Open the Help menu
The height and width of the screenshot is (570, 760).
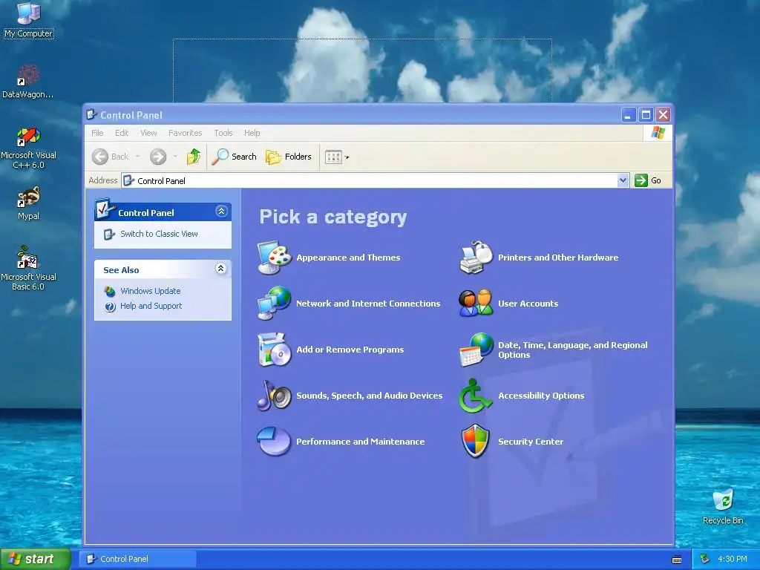(x=252, y=133)
